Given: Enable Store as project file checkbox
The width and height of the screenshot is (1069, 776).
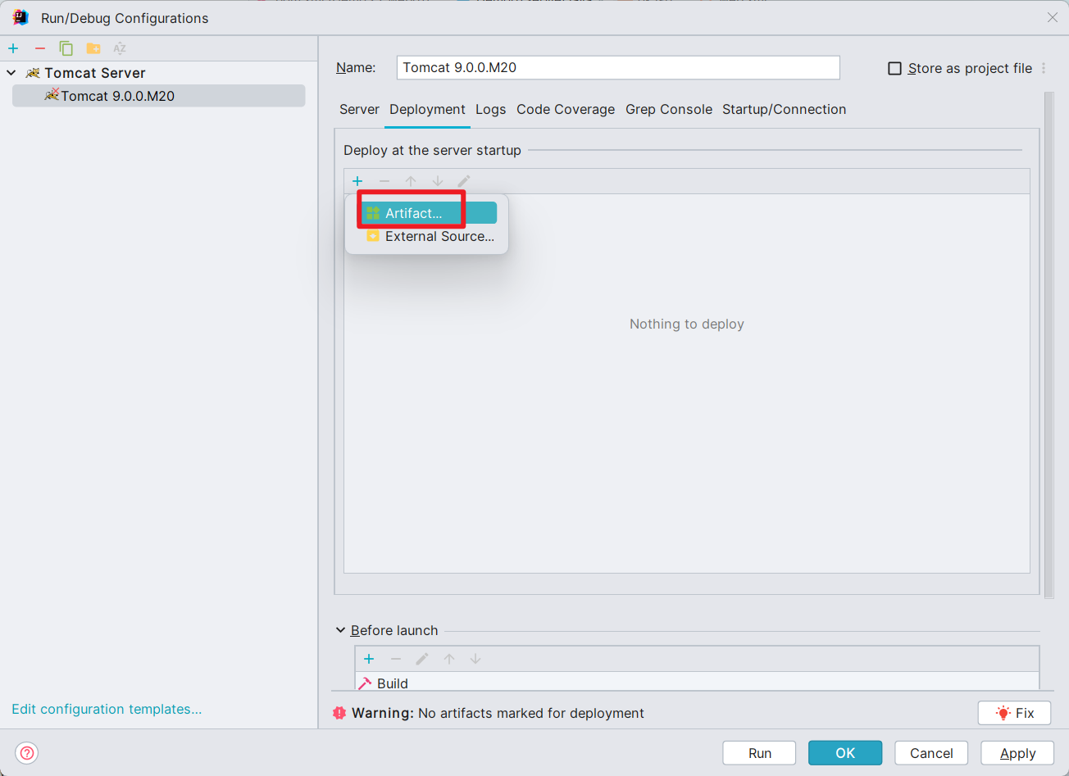Looking at the screenshot, I should [895, 69].
